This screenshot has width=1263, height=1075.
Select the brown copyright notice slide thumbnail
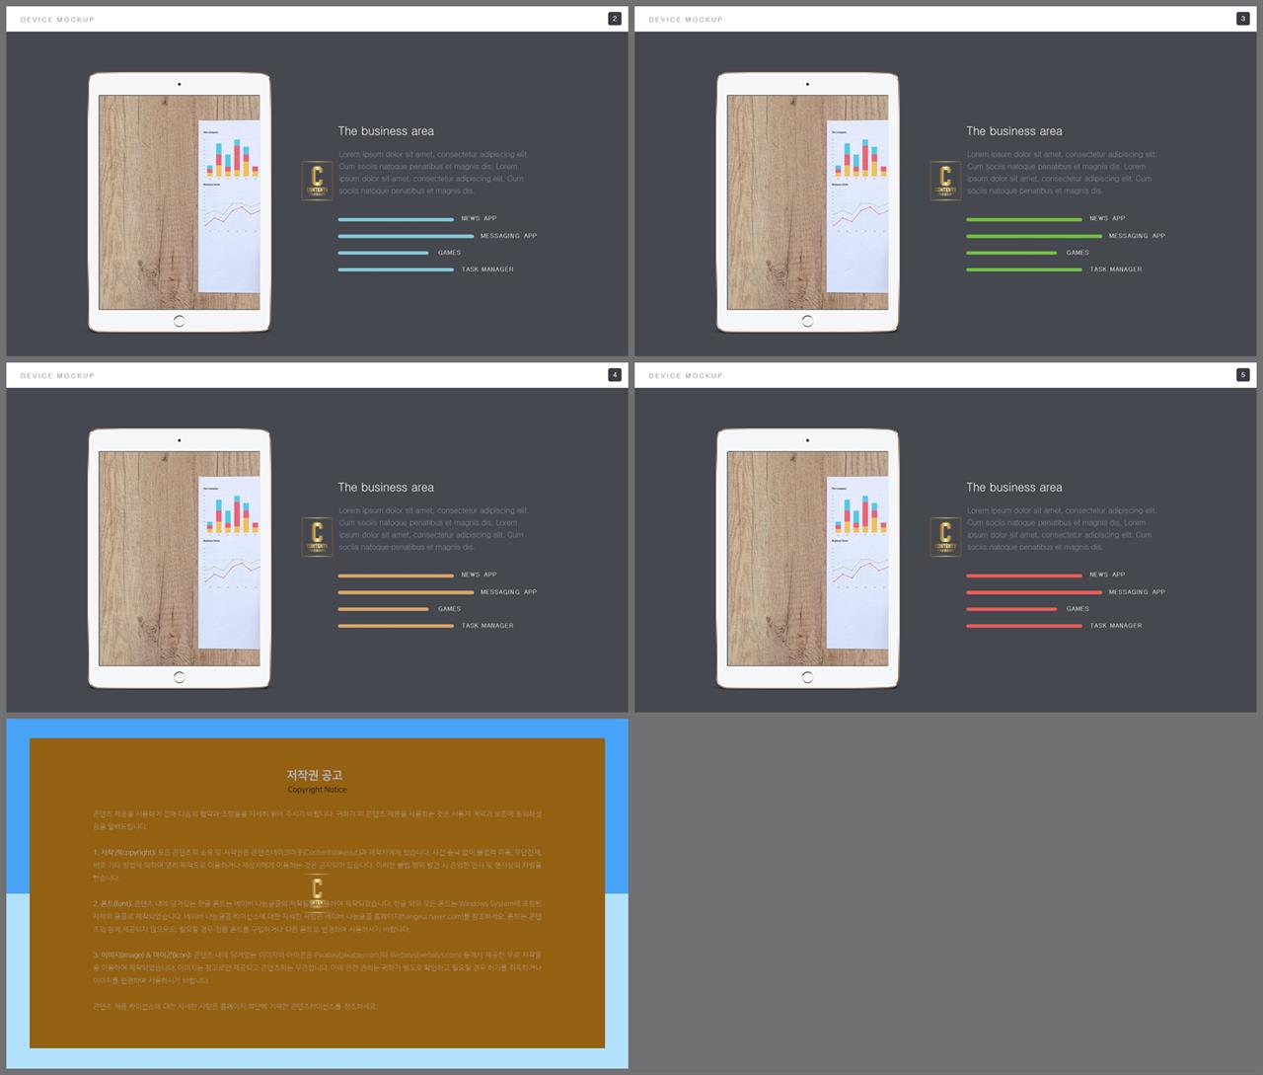[317, 893]
